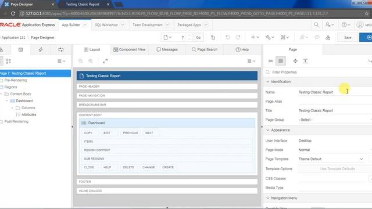Click the group by component type icon

(x=8, y=61)
